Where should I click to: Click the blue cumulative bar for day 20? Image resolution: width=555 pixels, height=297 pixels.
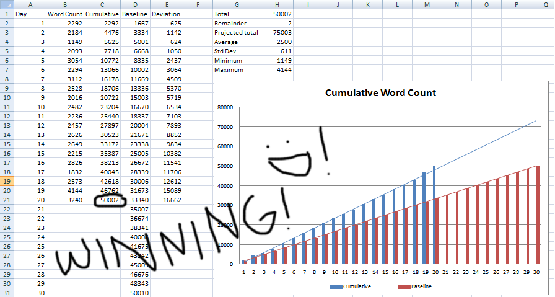[434, 215]
